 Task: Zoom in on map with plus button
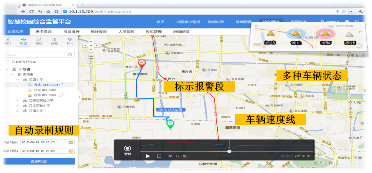point(91,56)
